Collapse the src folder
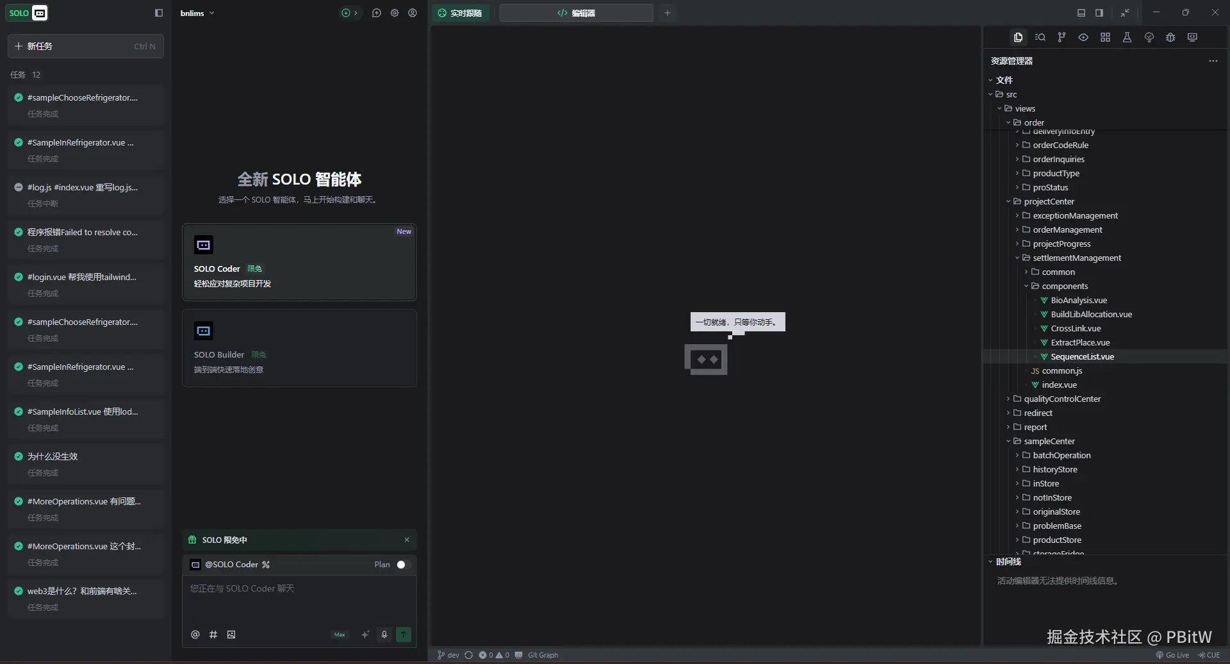The height and width of the screenshot is (664, 1230). pos(990,94)
